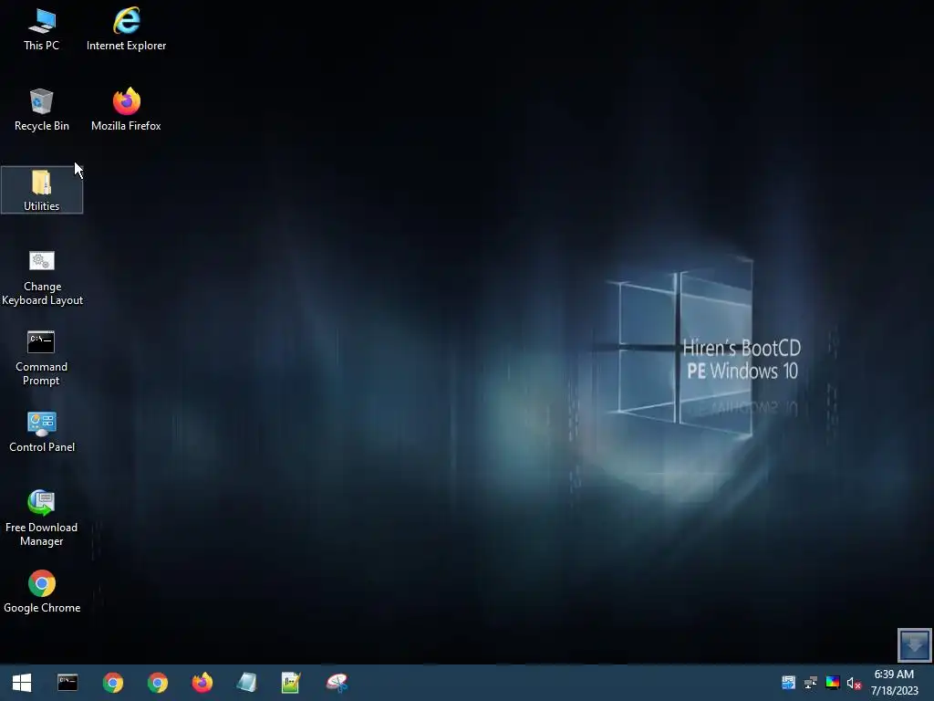Image resolution: width=934 pixels, height=701 pixels.
Task: Click the download drop box with blue arrow
Action: point(914,645)
